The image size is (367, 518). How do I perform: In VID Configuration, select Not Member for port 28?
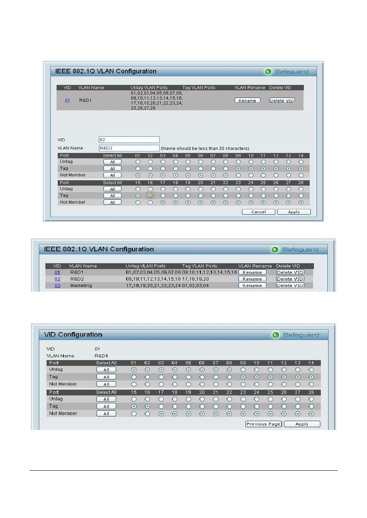pos(311,414)
